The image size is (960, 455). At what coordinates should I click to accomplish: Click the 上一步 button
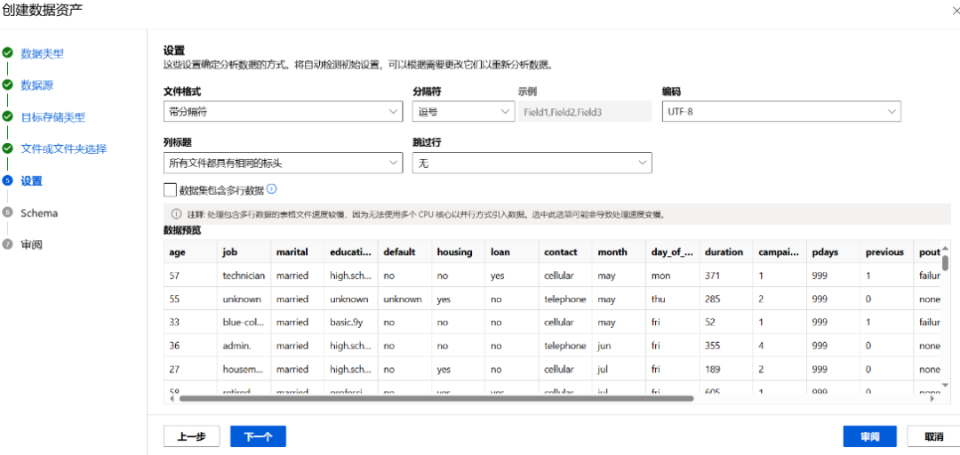coord(192,436)
